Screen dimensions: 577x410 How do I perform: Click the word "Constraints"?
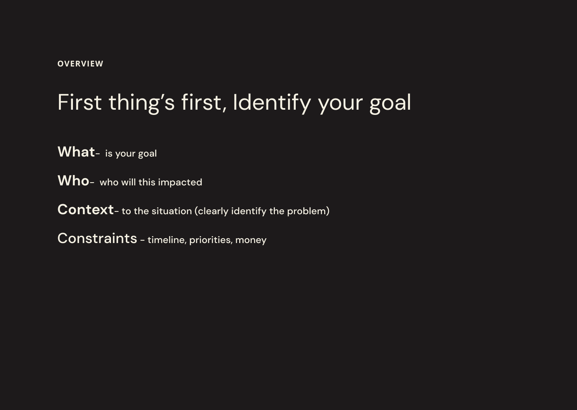pyautogui.click(x=97, y=238)
